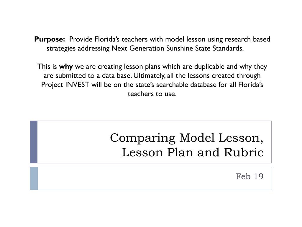Image resolution: width=302 pixels, height=227 pixels.
Task: Click the phrase "research based"
Action: click(x=247, y=39)
